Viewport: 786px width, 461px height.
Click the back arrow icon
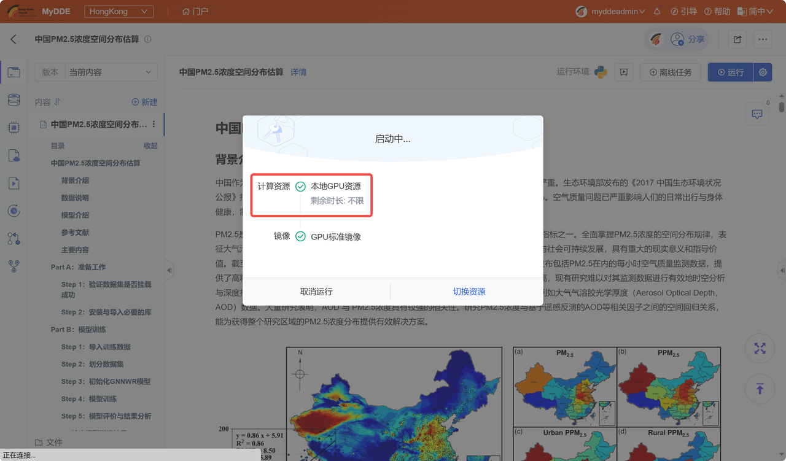14,39
